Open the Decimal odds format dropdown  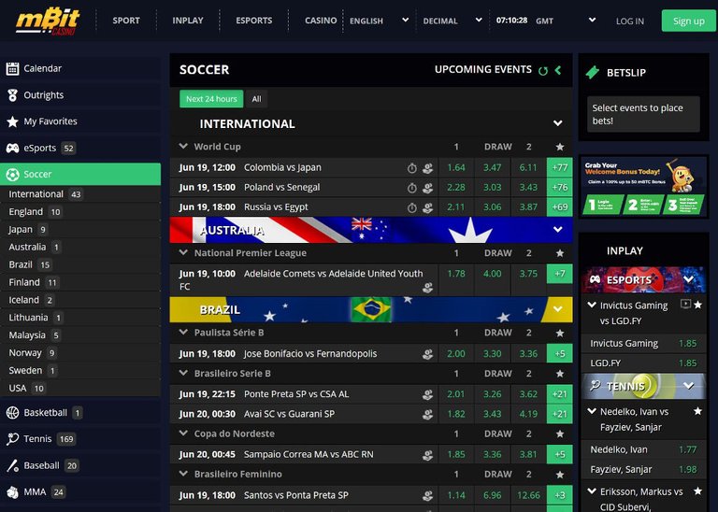click(x=452, y=21)
